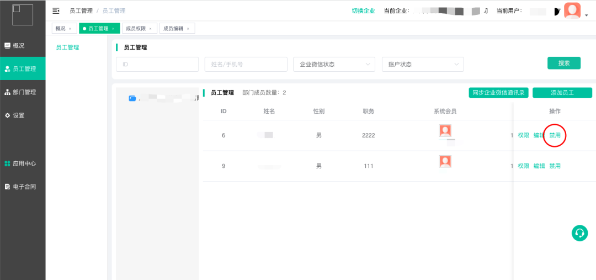Click the system member avatar for ID 9

(445, 162)
